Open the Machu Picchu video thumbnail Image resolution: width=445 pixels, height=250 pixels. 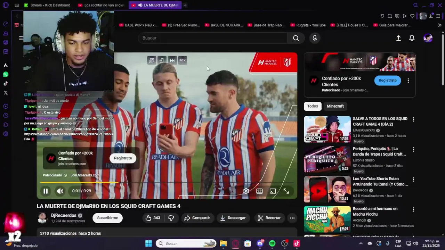coord(327,219)
